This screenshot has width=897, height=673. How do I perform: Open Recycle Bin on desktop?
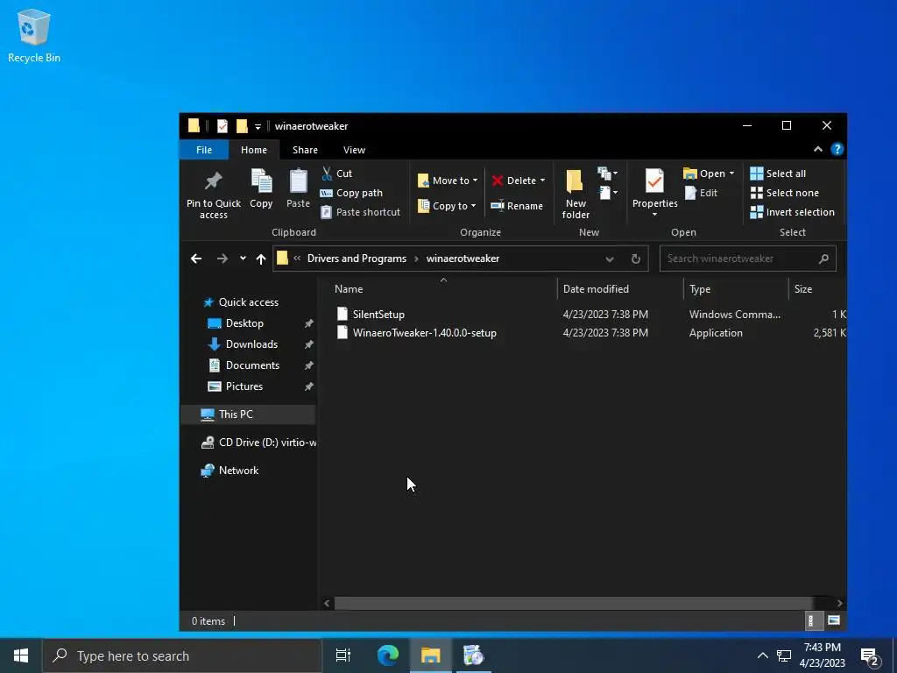click(34, 35)
